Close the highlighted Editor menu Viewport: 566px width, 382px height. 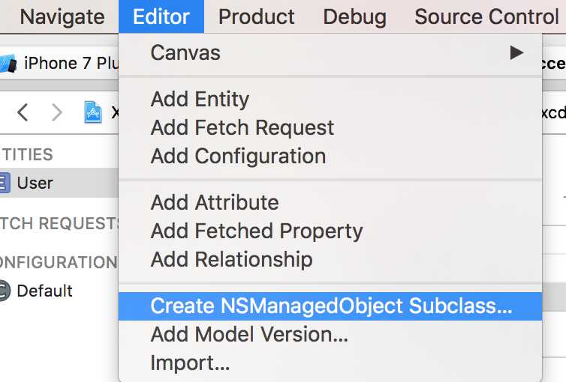click(x=161, y=17)
